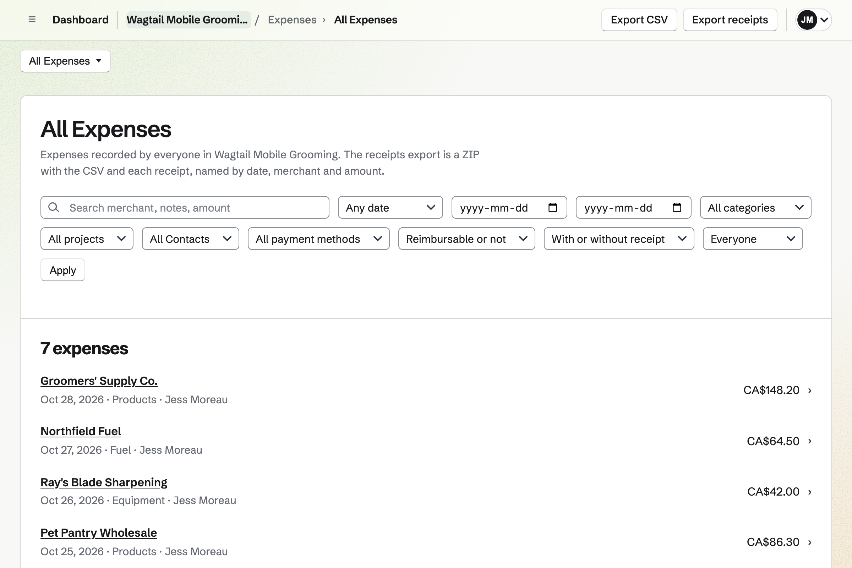Click the Export receipts button
This screenshot has width=852, height=568.
(x=730, y=20)
